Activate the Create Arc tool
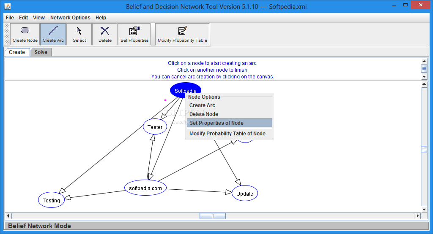433x234 pixels. 53,34
